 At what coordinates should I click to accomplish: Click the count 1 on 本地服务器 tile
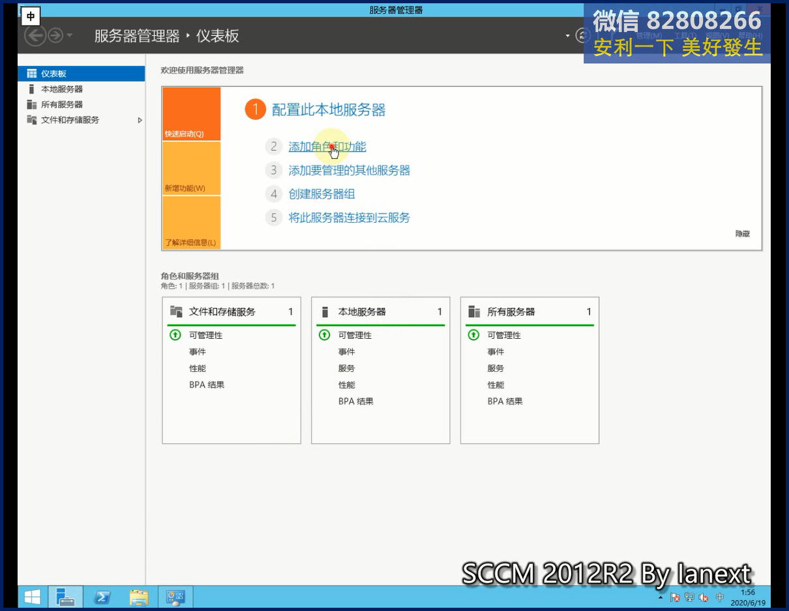(440, 311)
